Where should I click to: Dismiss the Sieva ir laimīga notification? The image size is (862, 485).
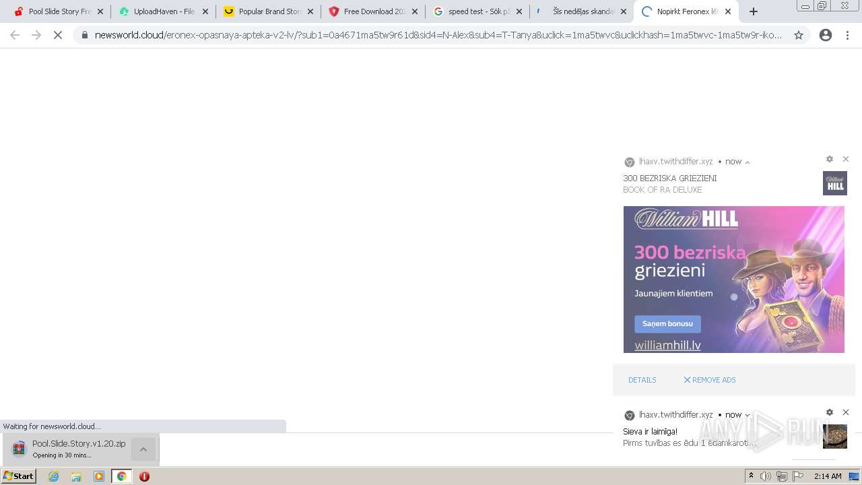pyautogui.click(x=846, y=412)
